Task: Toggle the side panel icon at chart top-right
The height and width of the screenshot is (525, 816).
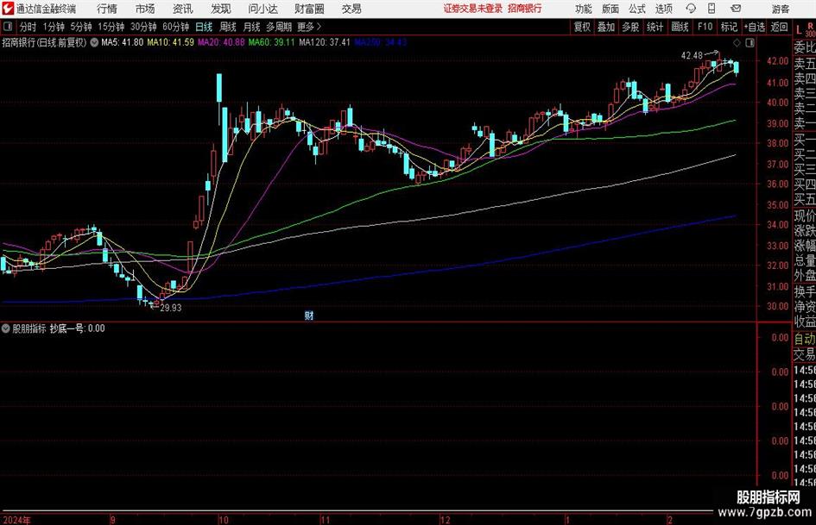Action: click(750, 43)
